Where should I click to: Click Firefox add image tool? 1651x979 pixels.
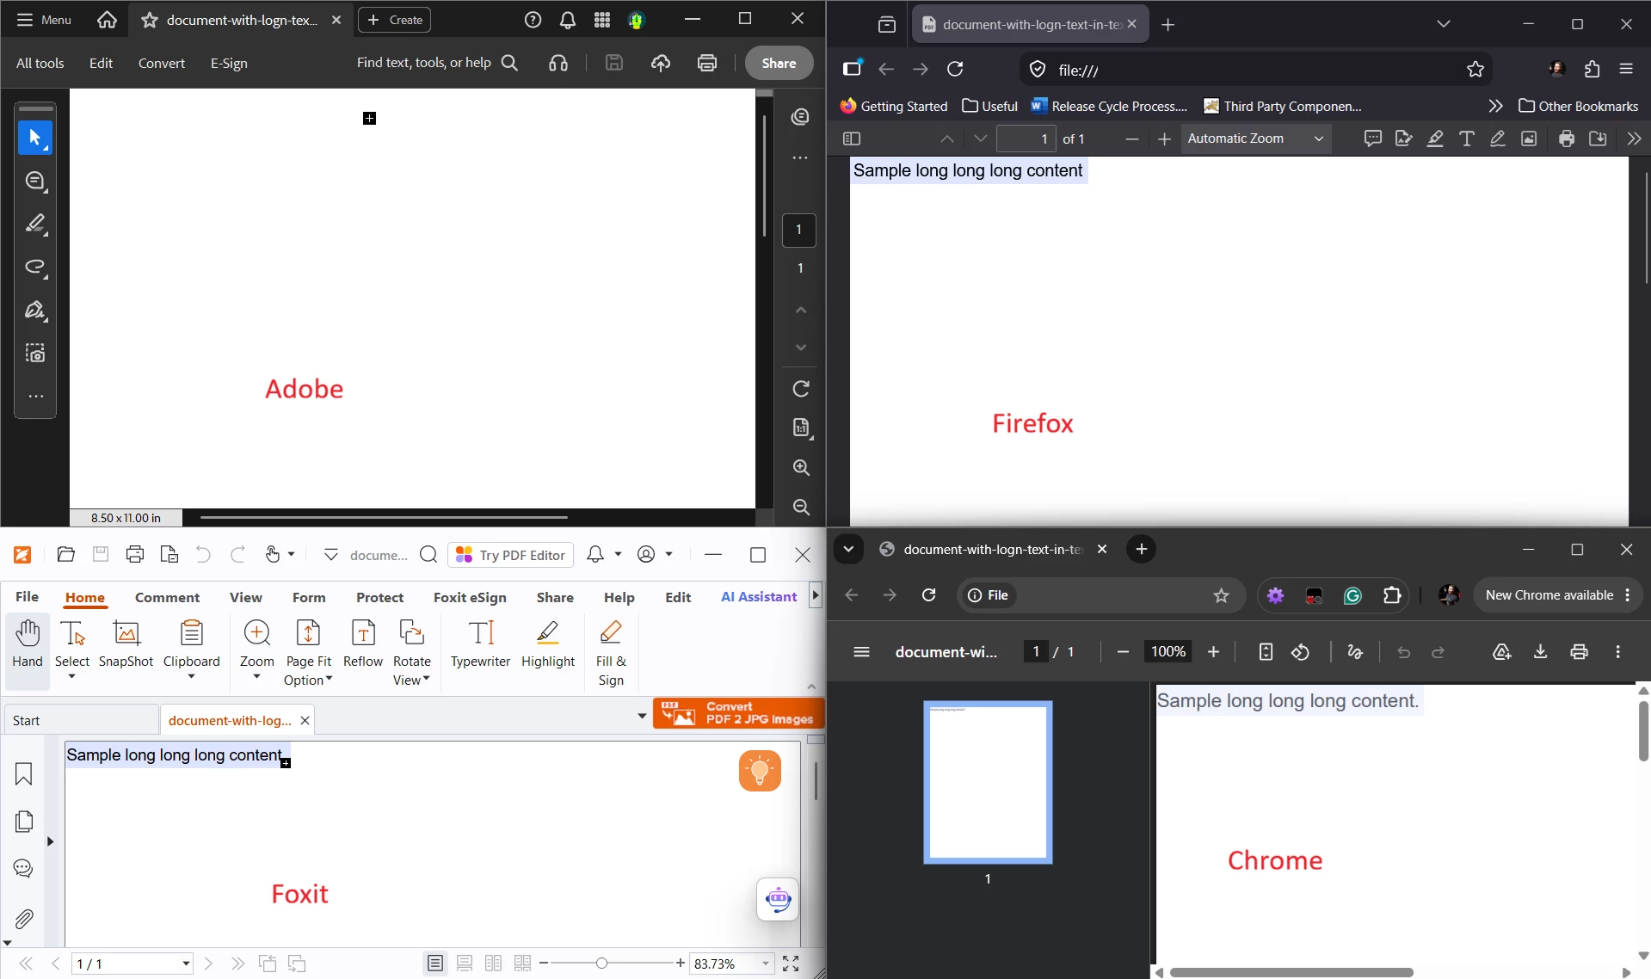point(1529,139)
